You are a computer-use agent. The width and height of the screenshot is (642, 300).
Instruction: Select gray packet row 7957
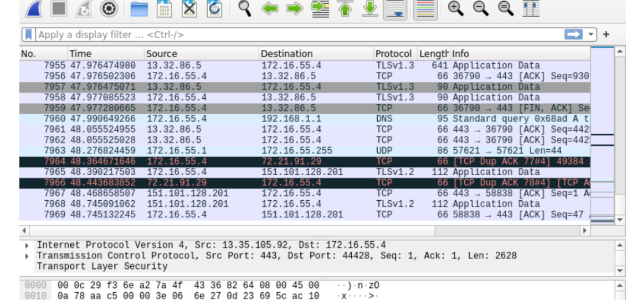(305, 87)
